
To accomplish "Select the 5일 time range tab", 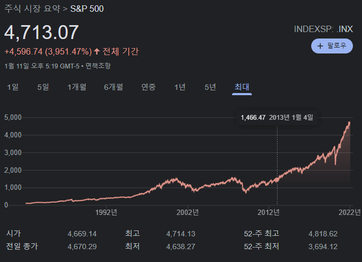I will [43, 87].
